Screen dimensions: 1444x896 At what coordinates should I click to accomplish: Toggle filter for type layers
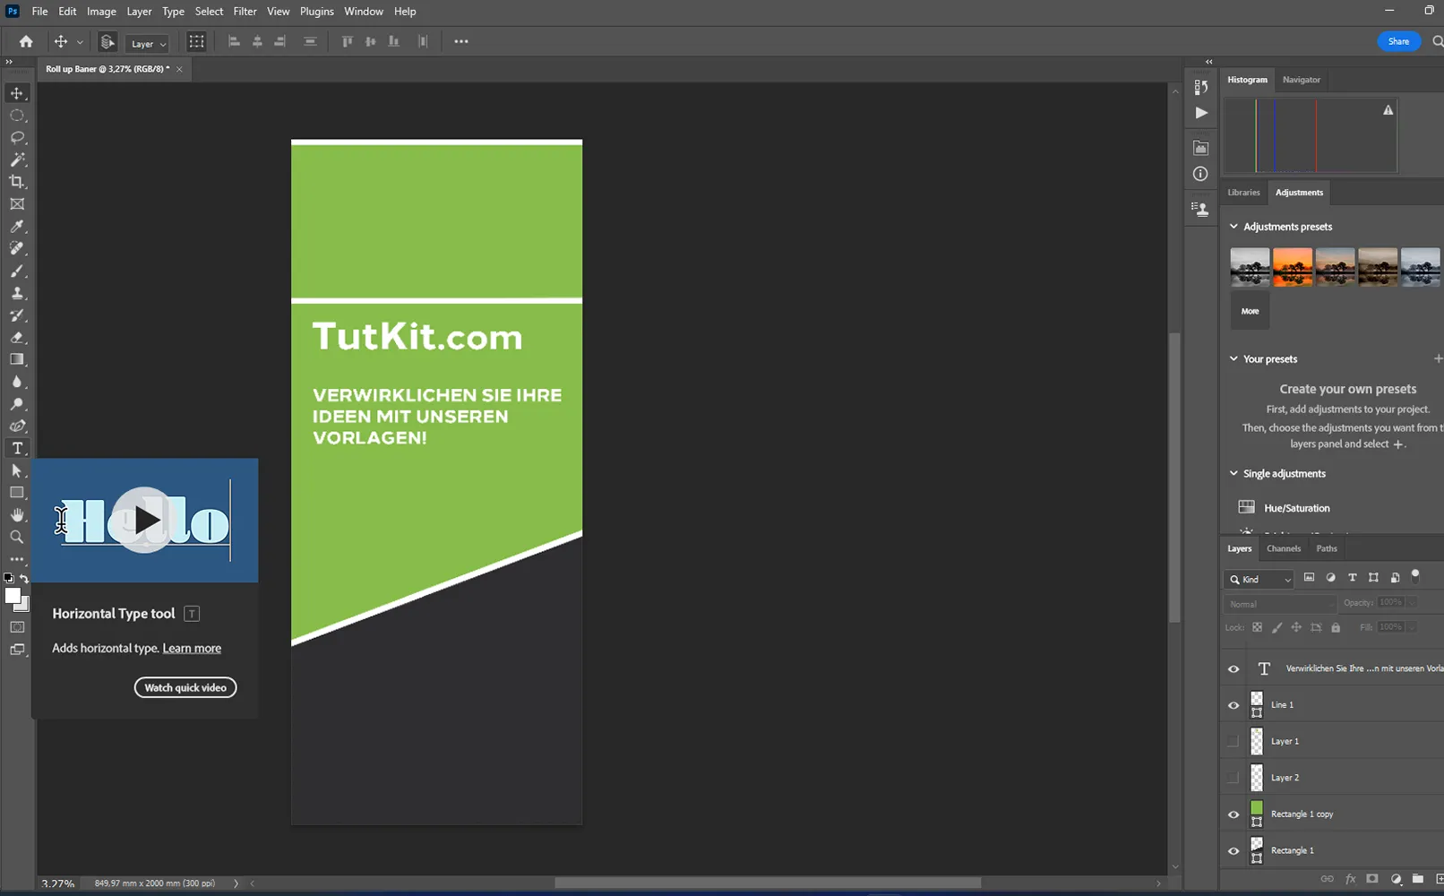(1353, 578)
